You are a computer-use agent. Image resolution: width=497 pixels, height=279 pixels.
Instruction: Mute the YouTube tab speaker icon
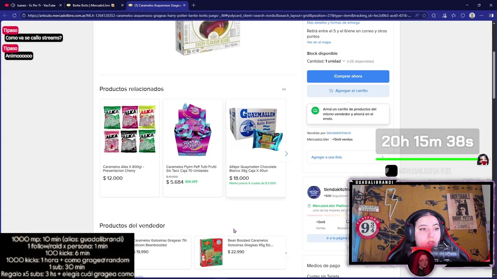pyautogui.click(x=13, y=5)
